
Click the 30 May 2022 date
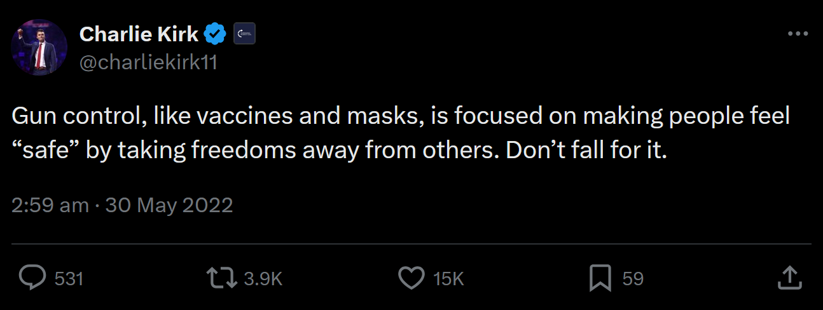point(169,205)
